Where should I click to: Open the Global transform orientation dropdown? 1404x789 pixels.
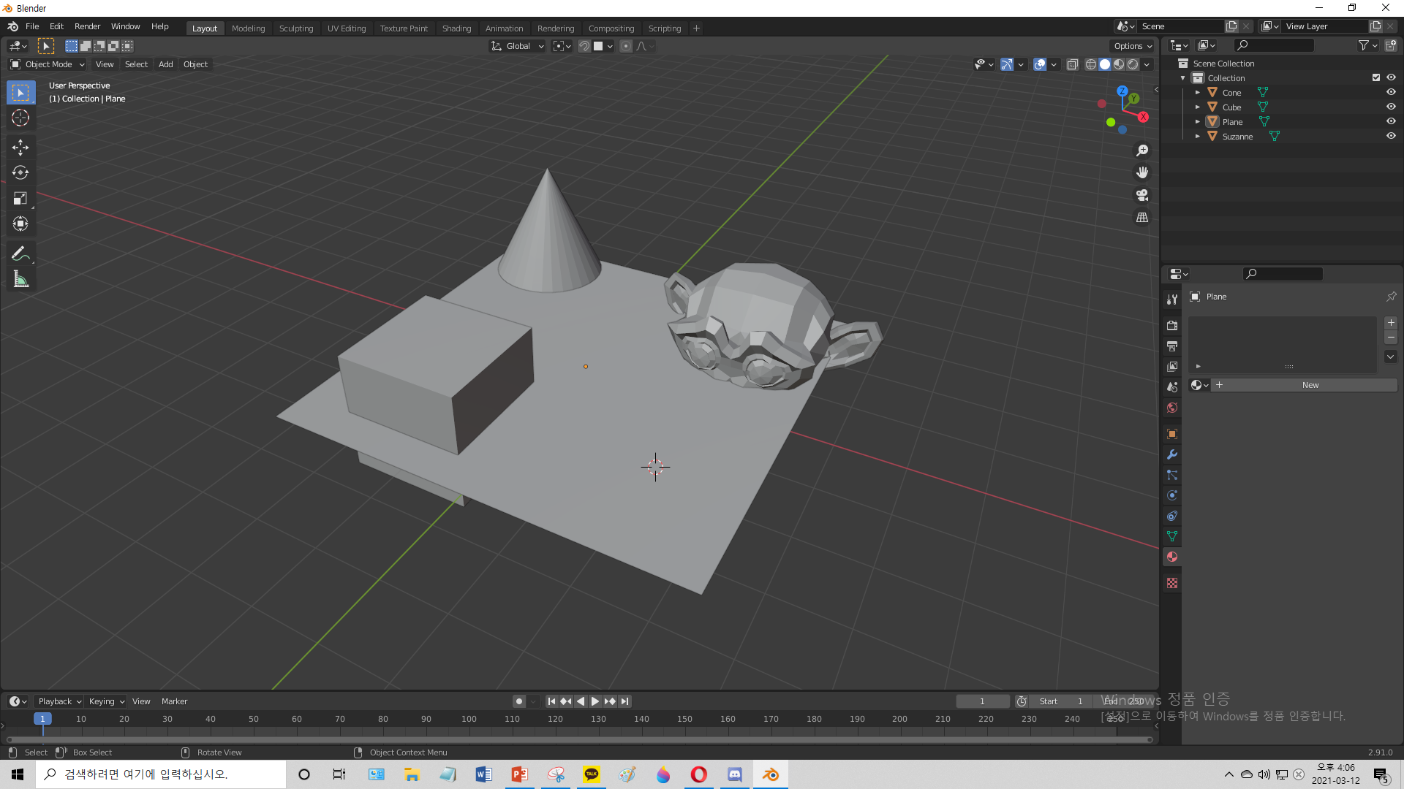pos(518,46)
